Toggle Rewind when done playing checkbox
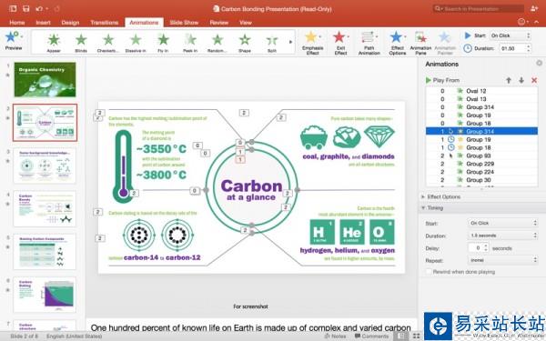546x341 pixels. [429, 272]
